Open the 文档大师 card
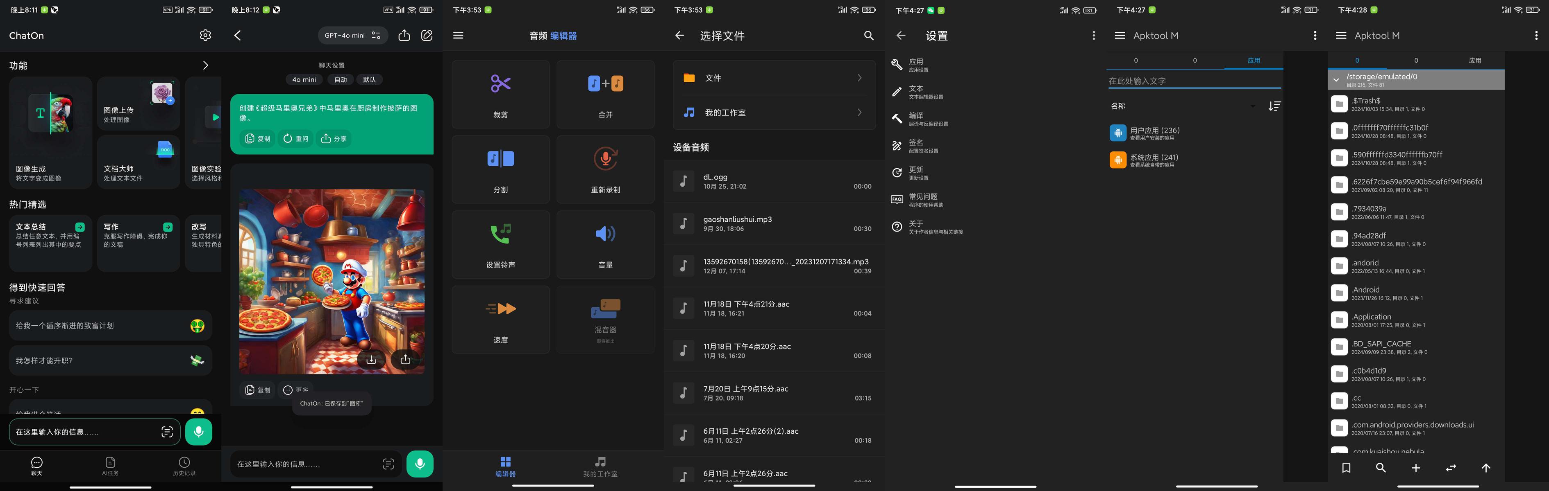The height and width of the screenshot is (491, 1549). pos(139,162)
